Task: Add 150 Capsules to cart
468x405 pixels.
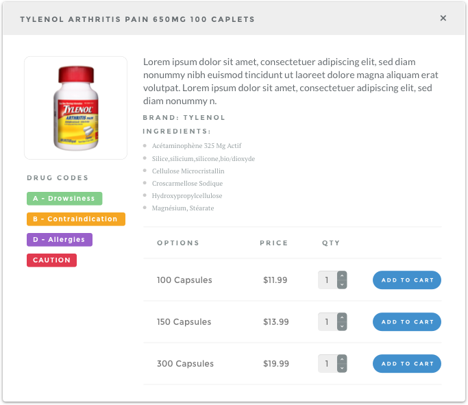Action: [x=407, y=322]
